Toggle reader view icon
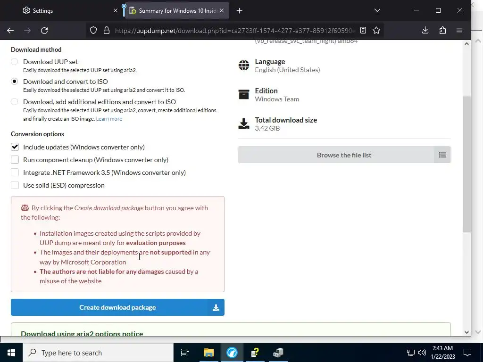The height and width of the screenshot is (362, 483). (363, 30)
